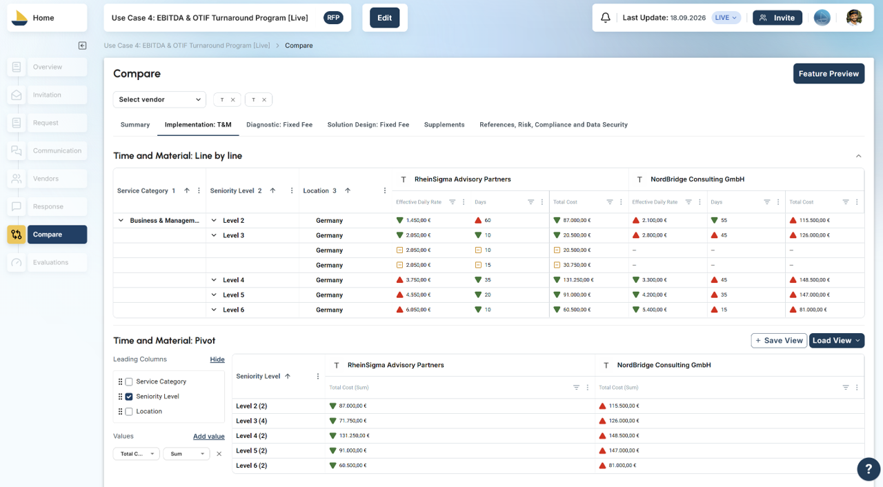Remove the second vendor chip with its X
This screenshot has height=487, width=883.
tap(265, 100)
